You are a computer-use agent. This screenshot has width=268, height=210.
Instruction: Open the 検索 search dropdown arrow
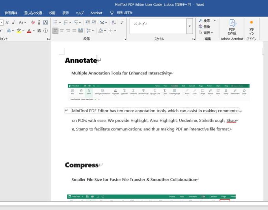coord(215,20)
